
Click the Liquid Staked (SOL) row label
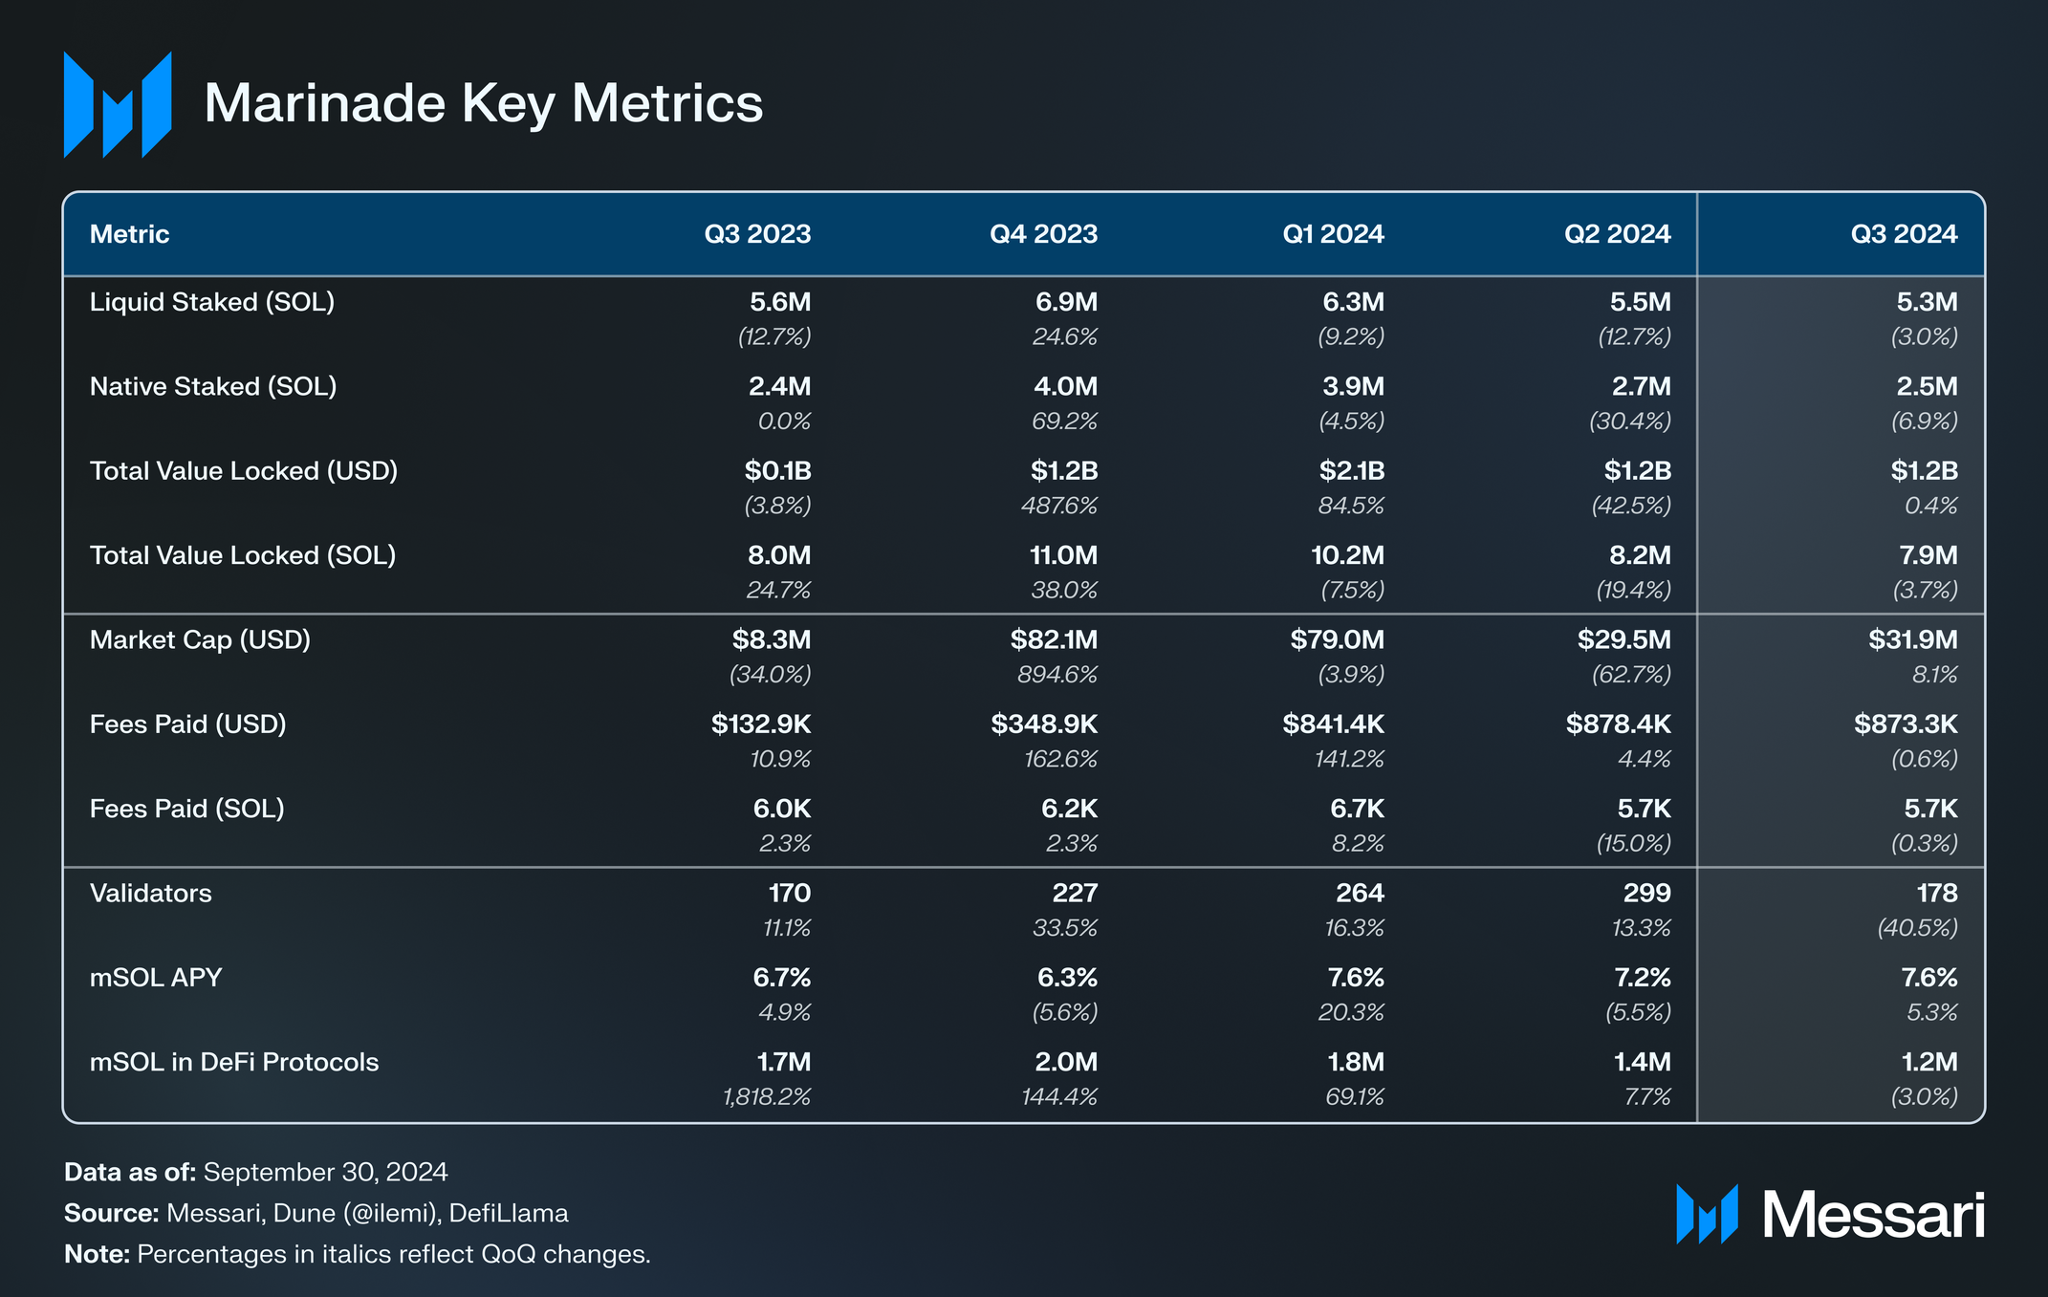coord(212,302)
